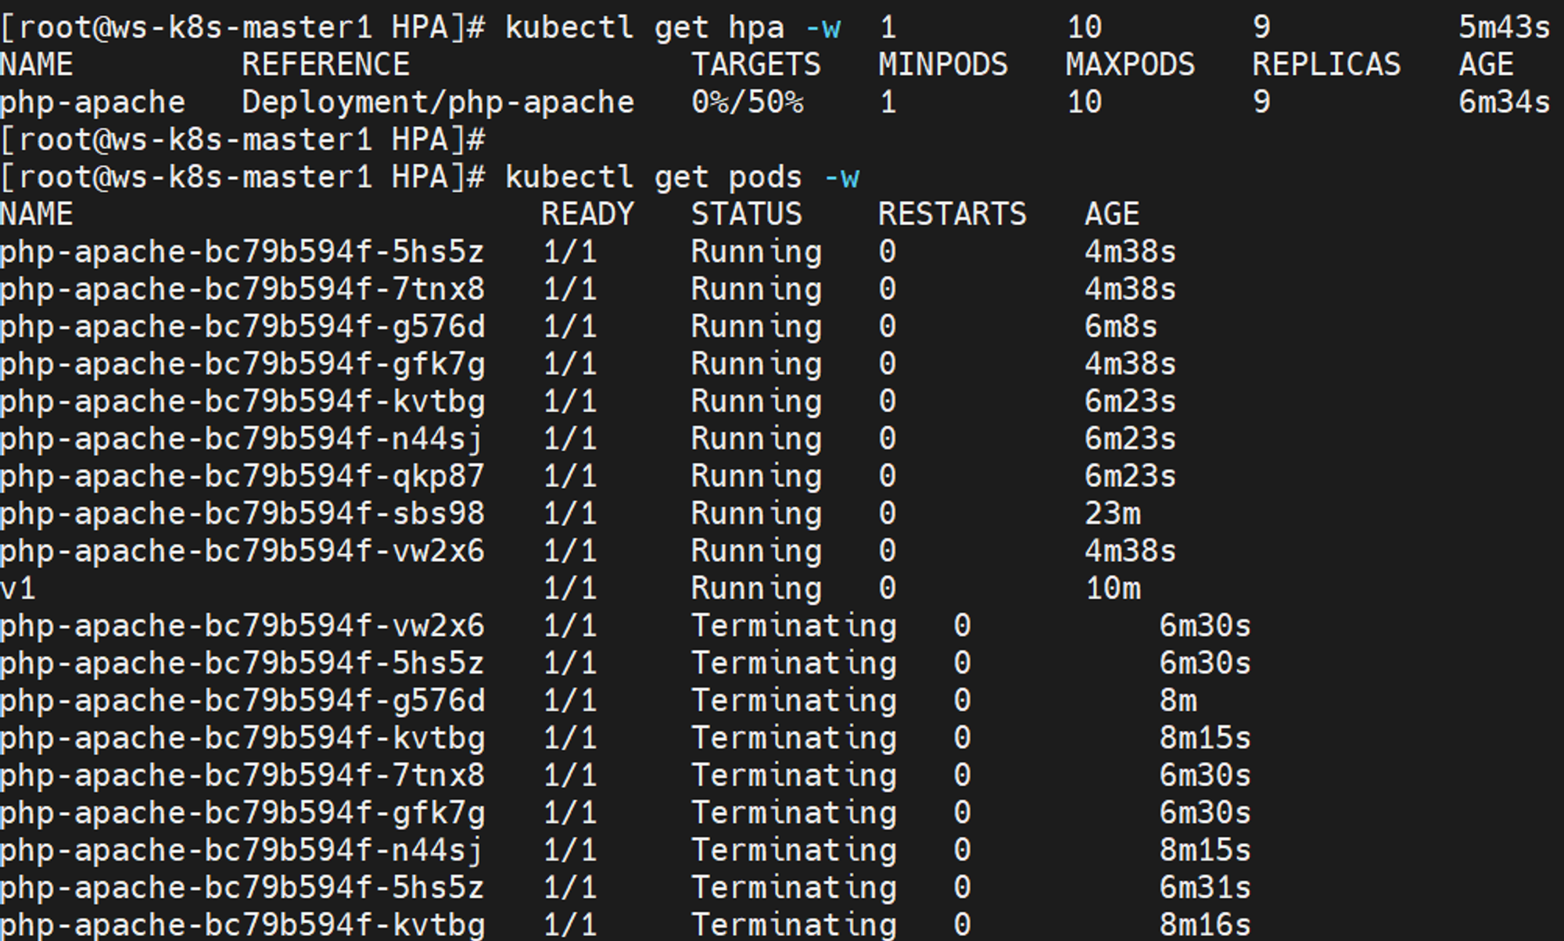1564x941 pixels.
Task: Click the MINPODS column header
Action: 942,65
